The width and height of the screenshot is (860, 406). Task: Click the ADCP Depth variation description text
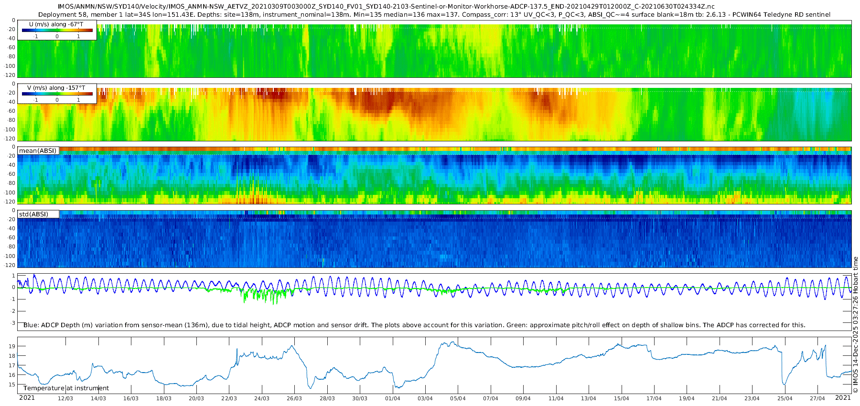pos(414,325)
